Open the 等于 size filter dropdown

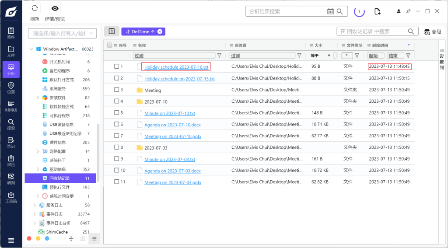coord(321,56)
